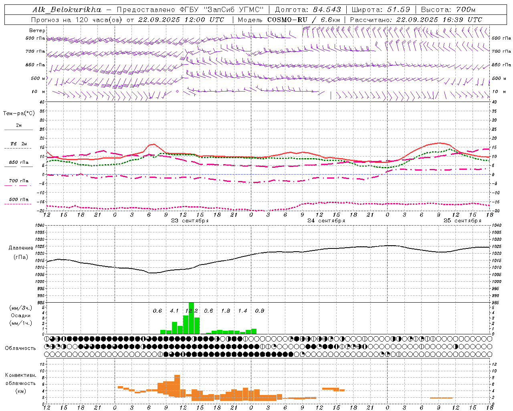Click the "Td 2м" dew point legend label
The image size is (513, 411).
pos(18,144)
